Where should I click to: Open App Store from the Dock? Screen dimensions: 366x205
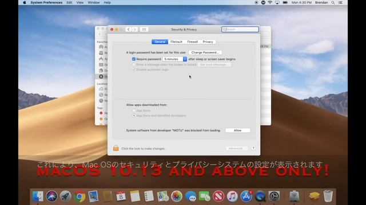pyautogui.click(x=246, y=196)
